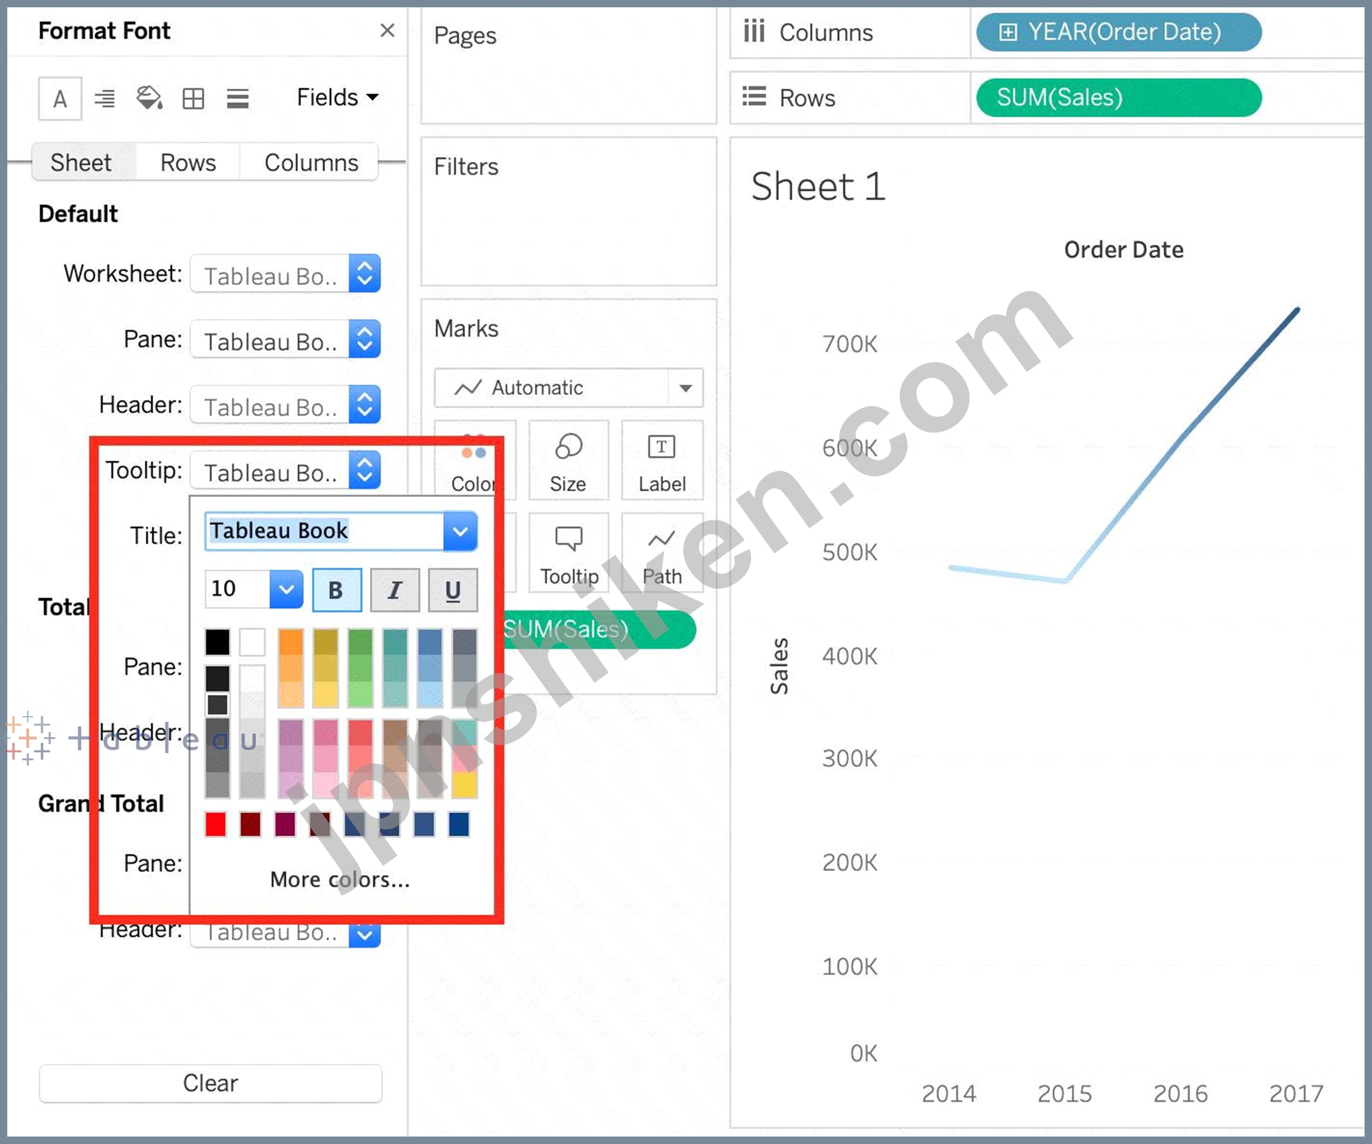Open the Shading paint bucket icon
Screen dimensions: 1372x1144
149,98
